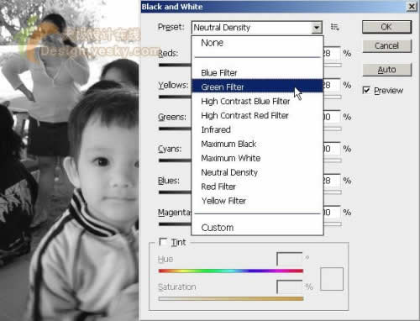Enable the Tint checkbox
The height and width of the screenshot is (321, 420).
(163, 242)
